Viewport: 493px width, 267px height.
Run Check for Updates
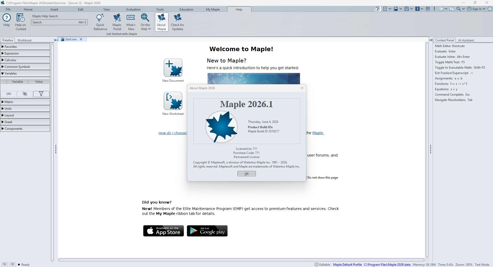click(178, 22)
